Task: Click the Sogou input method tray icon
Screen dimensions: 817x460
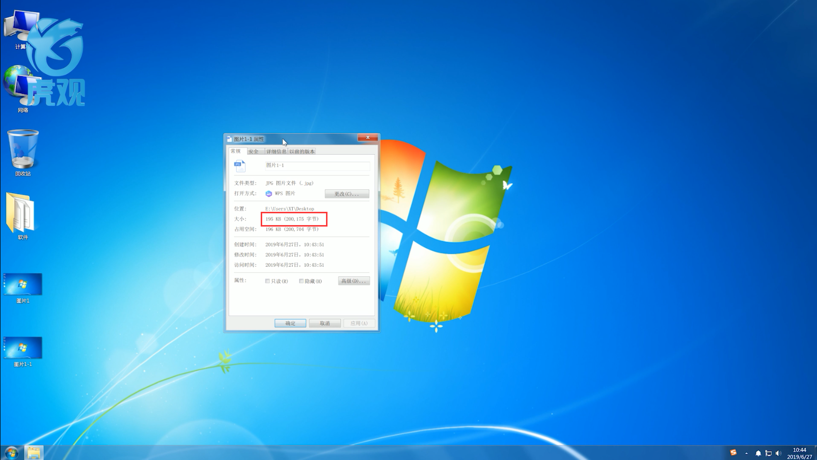Action: click(x=733, y=453)
